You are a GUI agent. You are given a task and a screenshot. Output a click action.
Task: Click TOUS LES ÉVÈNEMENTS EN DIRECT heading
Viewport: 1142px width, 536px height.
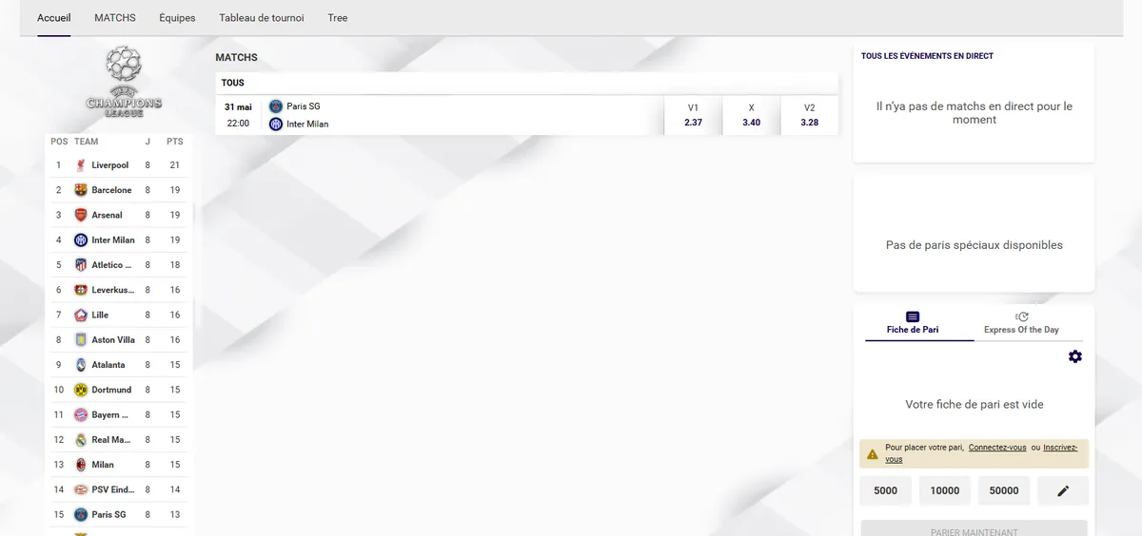(x=927, y=56)
